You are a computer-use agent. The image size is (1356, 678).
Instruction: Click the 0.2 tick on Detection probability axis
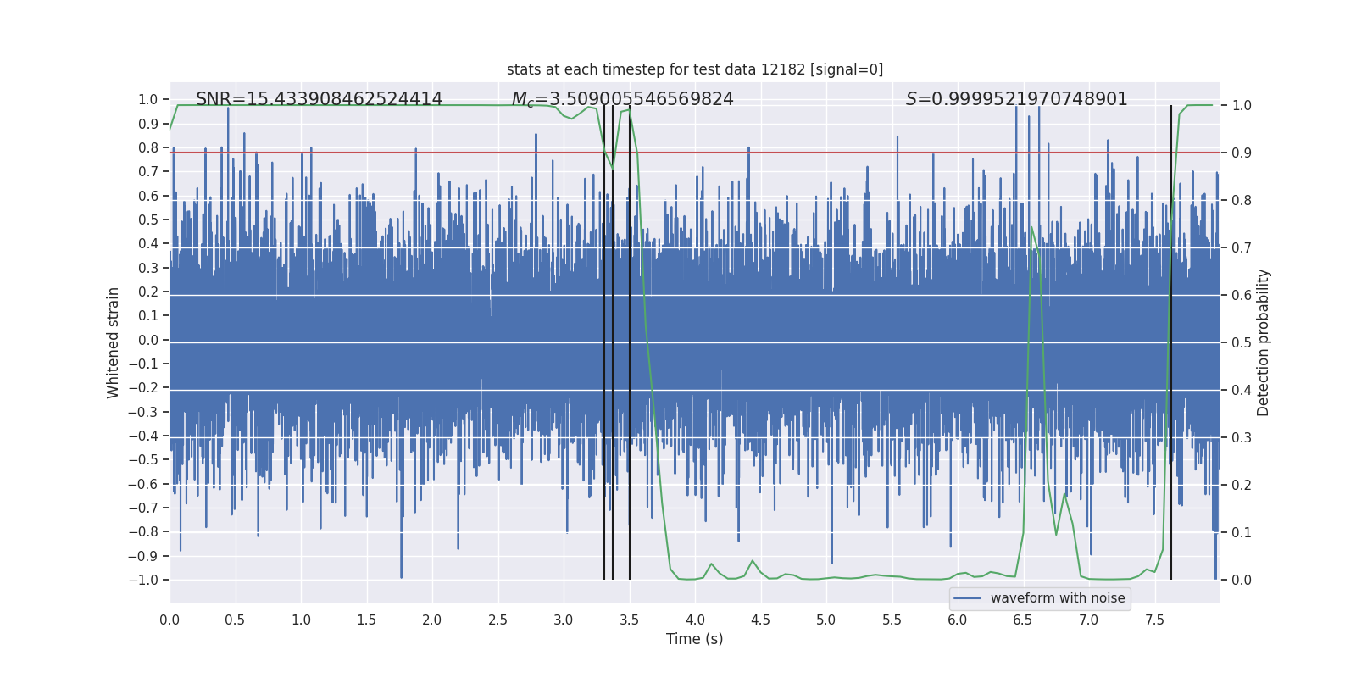point(1242,486)
